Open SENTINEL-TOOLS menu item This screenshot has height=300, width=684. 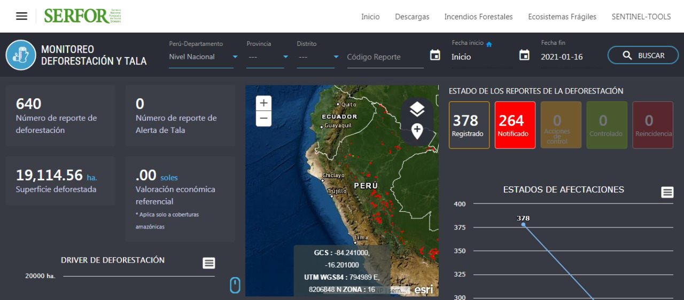pos(641,17)
